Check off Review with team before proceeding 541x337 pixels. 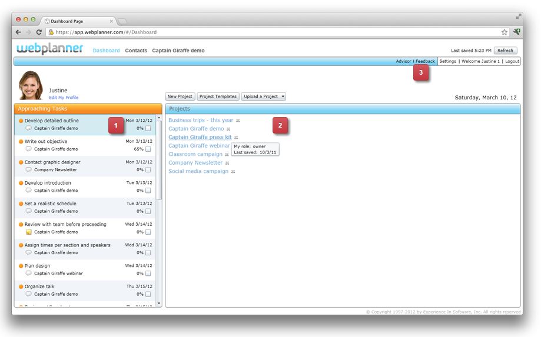[148, 232]
